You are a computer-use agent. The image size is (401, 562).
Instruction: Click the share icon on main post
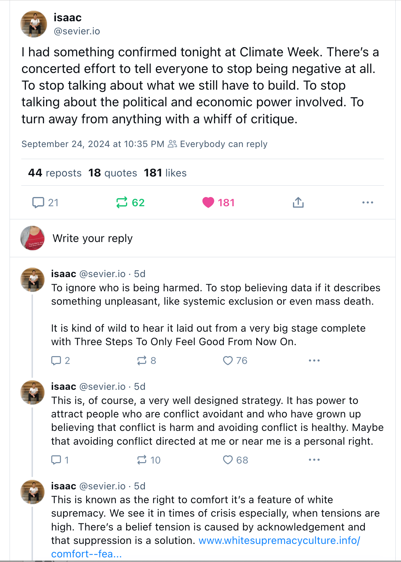click(x=298, y=202)
